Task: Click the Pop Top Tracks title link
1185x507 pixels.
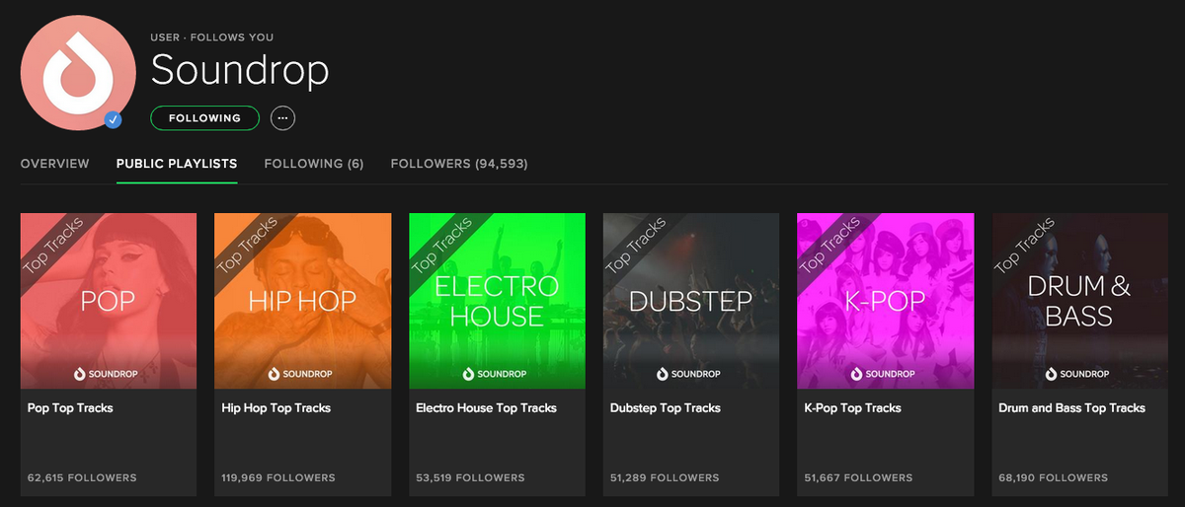Action: 70,407
